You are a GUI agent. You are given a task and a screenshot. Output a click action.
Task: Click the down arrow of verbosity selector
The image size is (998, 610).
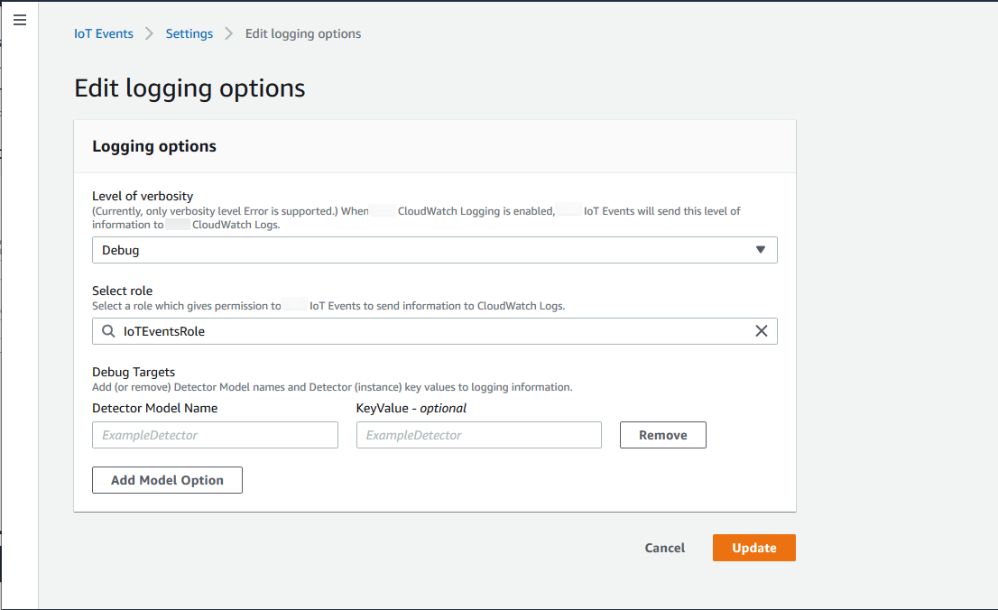(x=760, y=250)
